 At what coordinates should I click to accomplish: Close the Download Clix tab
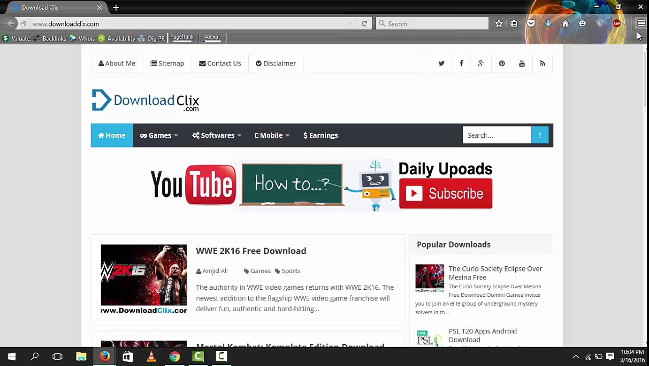(99, 8)
